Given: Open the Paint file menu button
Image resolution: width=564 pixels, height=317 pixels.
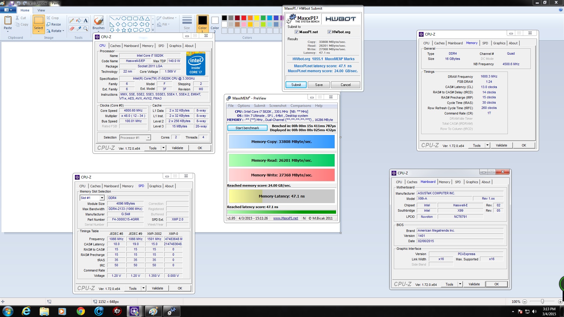Looking at the screenshot, I should tap(8, 10).
